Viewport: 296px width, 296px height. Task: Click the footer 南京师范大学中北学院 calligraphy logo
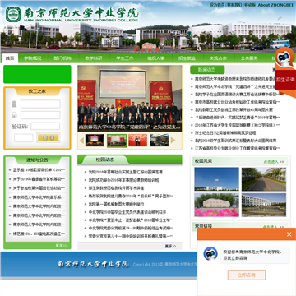click(93, 264)
